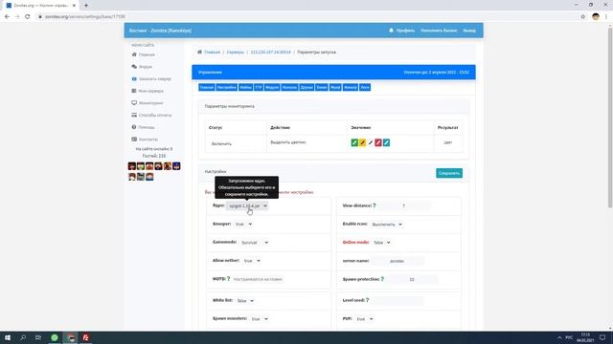Viewport: 613px width, 344px height.
Task: Open a new browser tab
Action: 86,6
